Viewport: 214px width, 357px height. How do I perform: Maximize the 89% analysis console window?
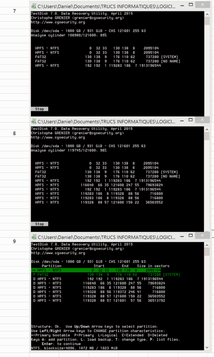(x=191, y=5)
